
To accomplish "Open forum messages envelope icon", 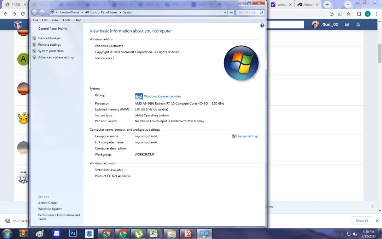I will pos(347,24).
